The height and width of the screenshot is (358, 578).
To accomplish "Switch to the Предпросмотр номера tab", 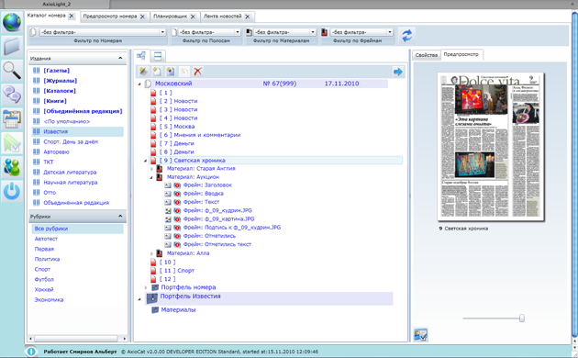I will [x=110, y=17].
